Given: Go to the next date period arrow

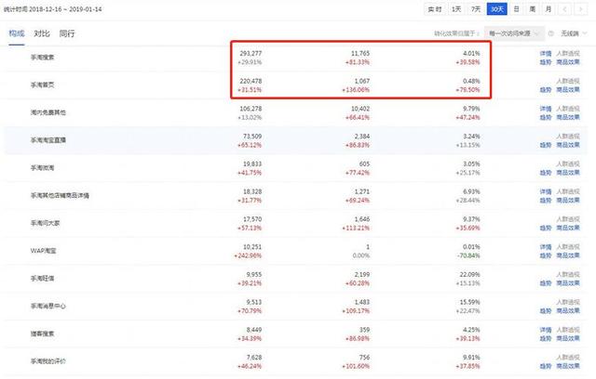Looking at the screenshot, I should tap(580, 9).
